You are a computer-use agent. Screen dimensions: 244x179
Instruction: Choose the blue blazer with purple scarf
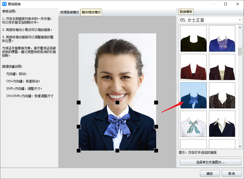point(222,39)
